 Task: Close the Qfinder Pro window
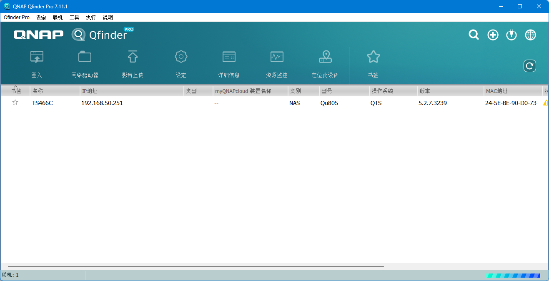(x=539, y=6)
